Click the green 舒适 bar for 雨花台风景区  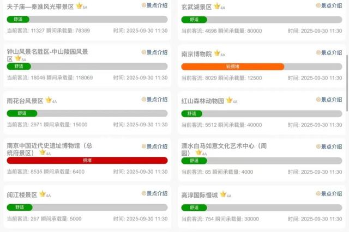[x=22, y=113]
